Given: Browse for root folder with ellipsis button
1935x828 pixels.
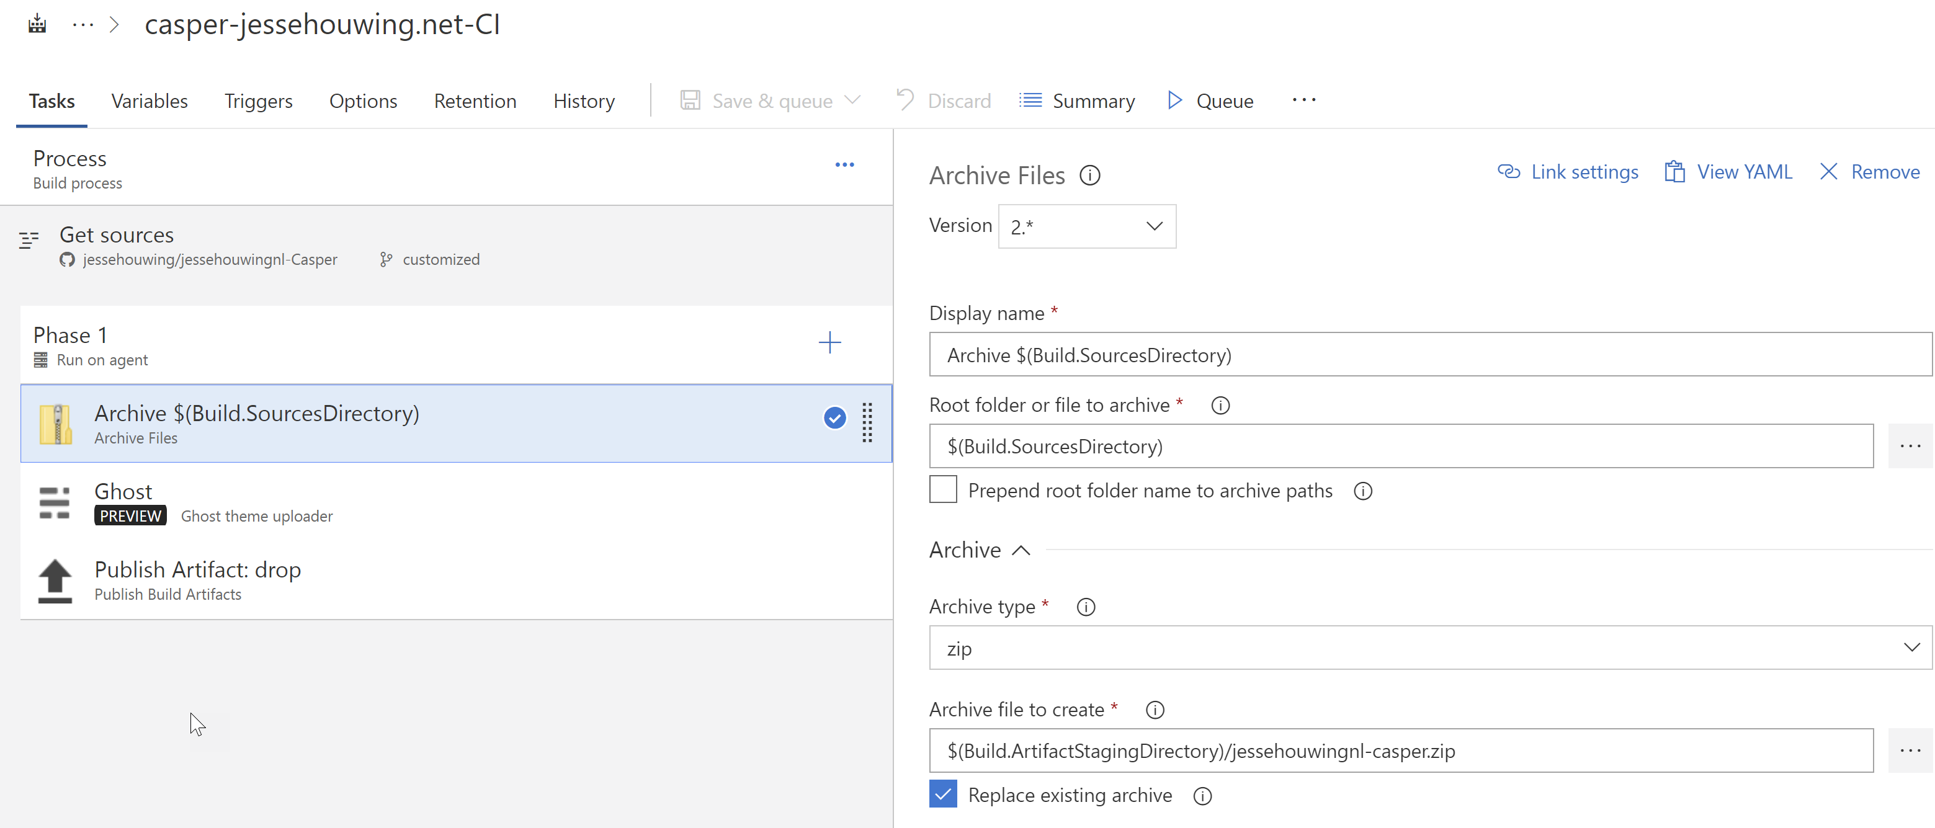Looking at the screenshot, I should (1909, 447).
